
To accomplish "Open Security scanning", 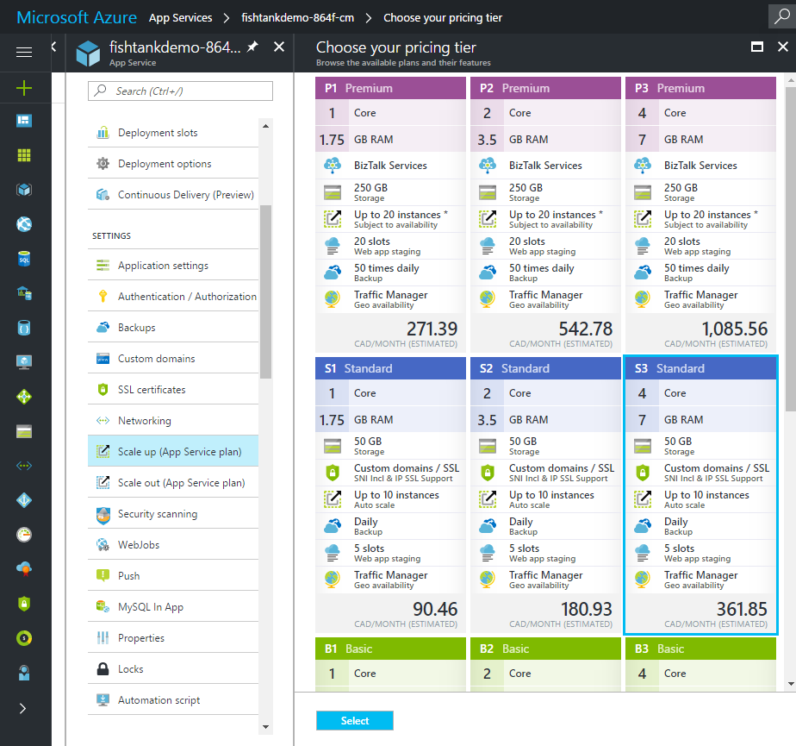I will (173, 513).
